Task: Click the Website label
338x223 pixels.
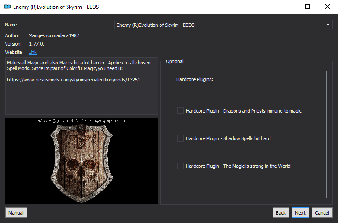Action: click(13, 52)
